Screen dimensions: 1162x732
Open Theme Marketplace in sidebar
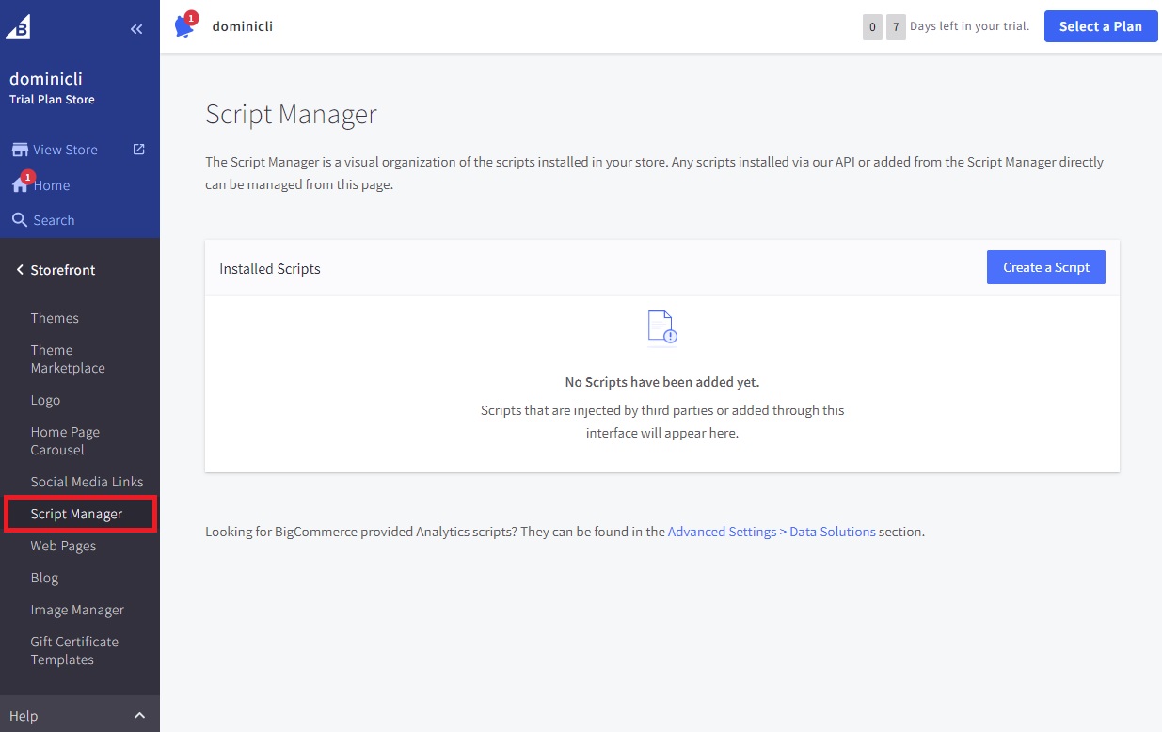pyautogui.click(x=68, y=358)
